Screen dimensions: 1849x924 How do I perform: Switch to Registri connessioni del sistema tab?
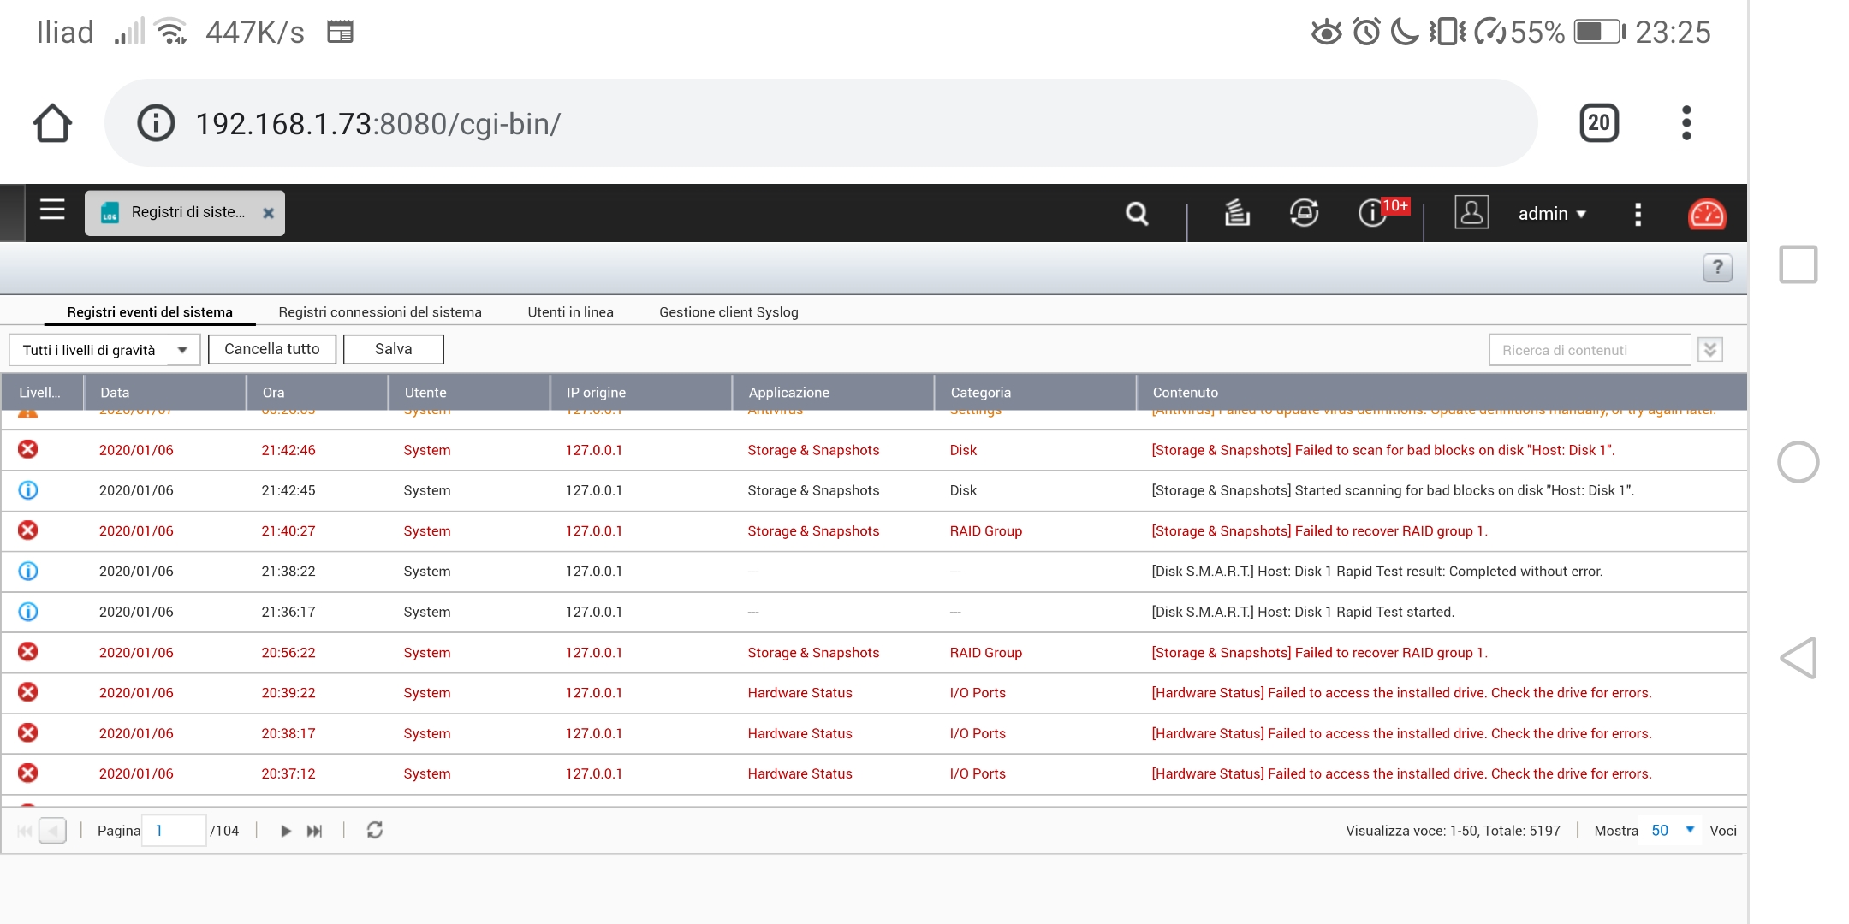(x=380, y=312)
